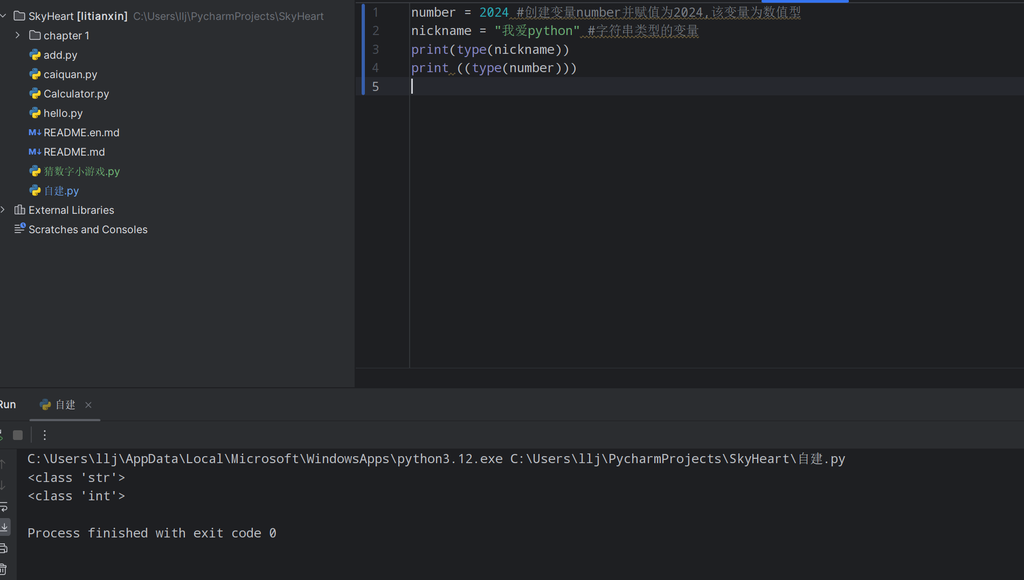Screen dimensions: 1024x580
Task: Select the add.py Python file icon
Action: tap(35, 55)
